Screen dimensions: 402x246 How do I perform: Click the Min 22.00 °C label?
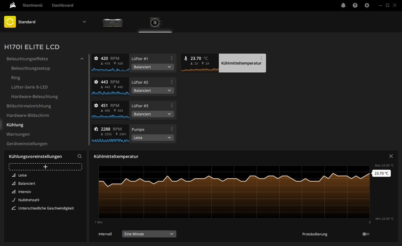coord(384,219)
